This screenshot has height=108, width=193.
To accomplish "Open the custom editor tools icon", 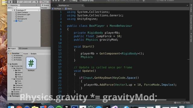I will pyautogui.click(x=36, y=2).
